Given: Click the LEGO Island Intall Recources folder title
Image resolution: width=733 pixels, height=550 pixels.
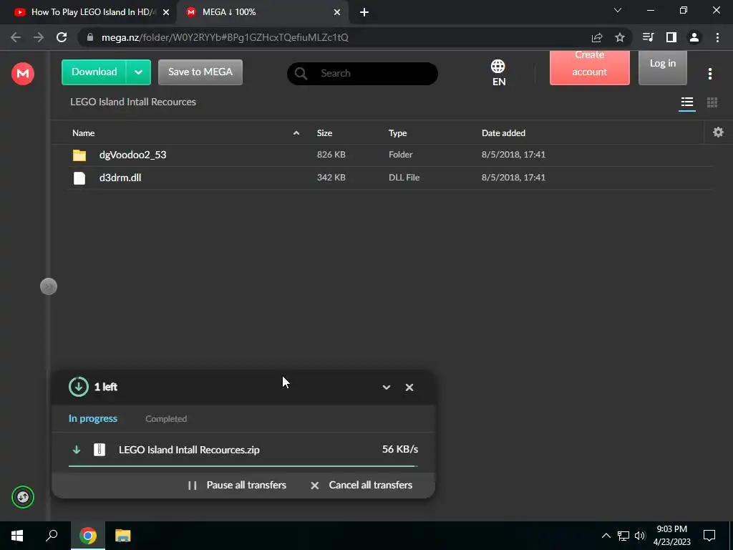Looking at the screenshot, I should click(133, 102).
